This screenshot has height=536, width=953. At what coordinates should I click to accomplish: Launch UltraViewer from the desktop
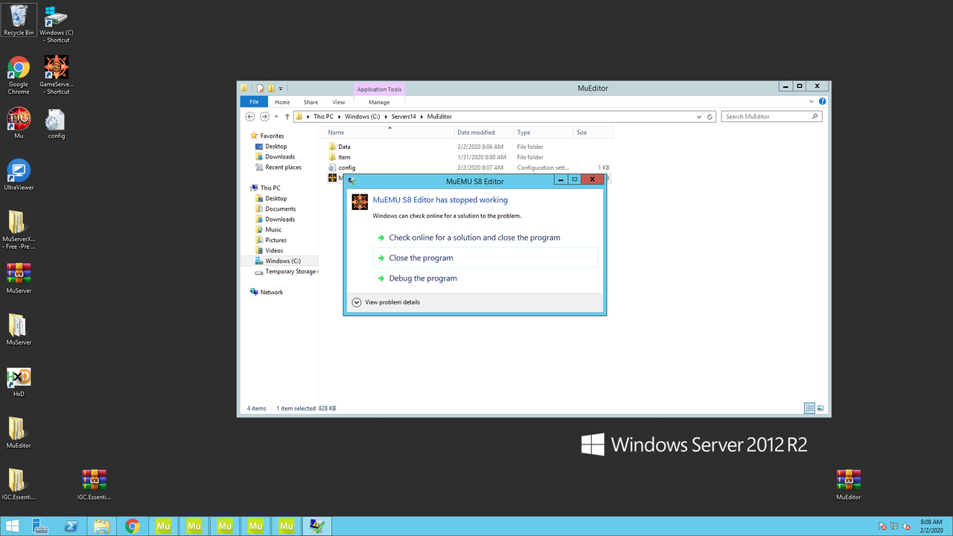(19, 175)
